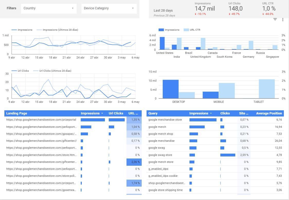The height and width of the screenshot is (200, 289).
Task: Click the TABLET URL CTR bar
Action: pos(267,89)
